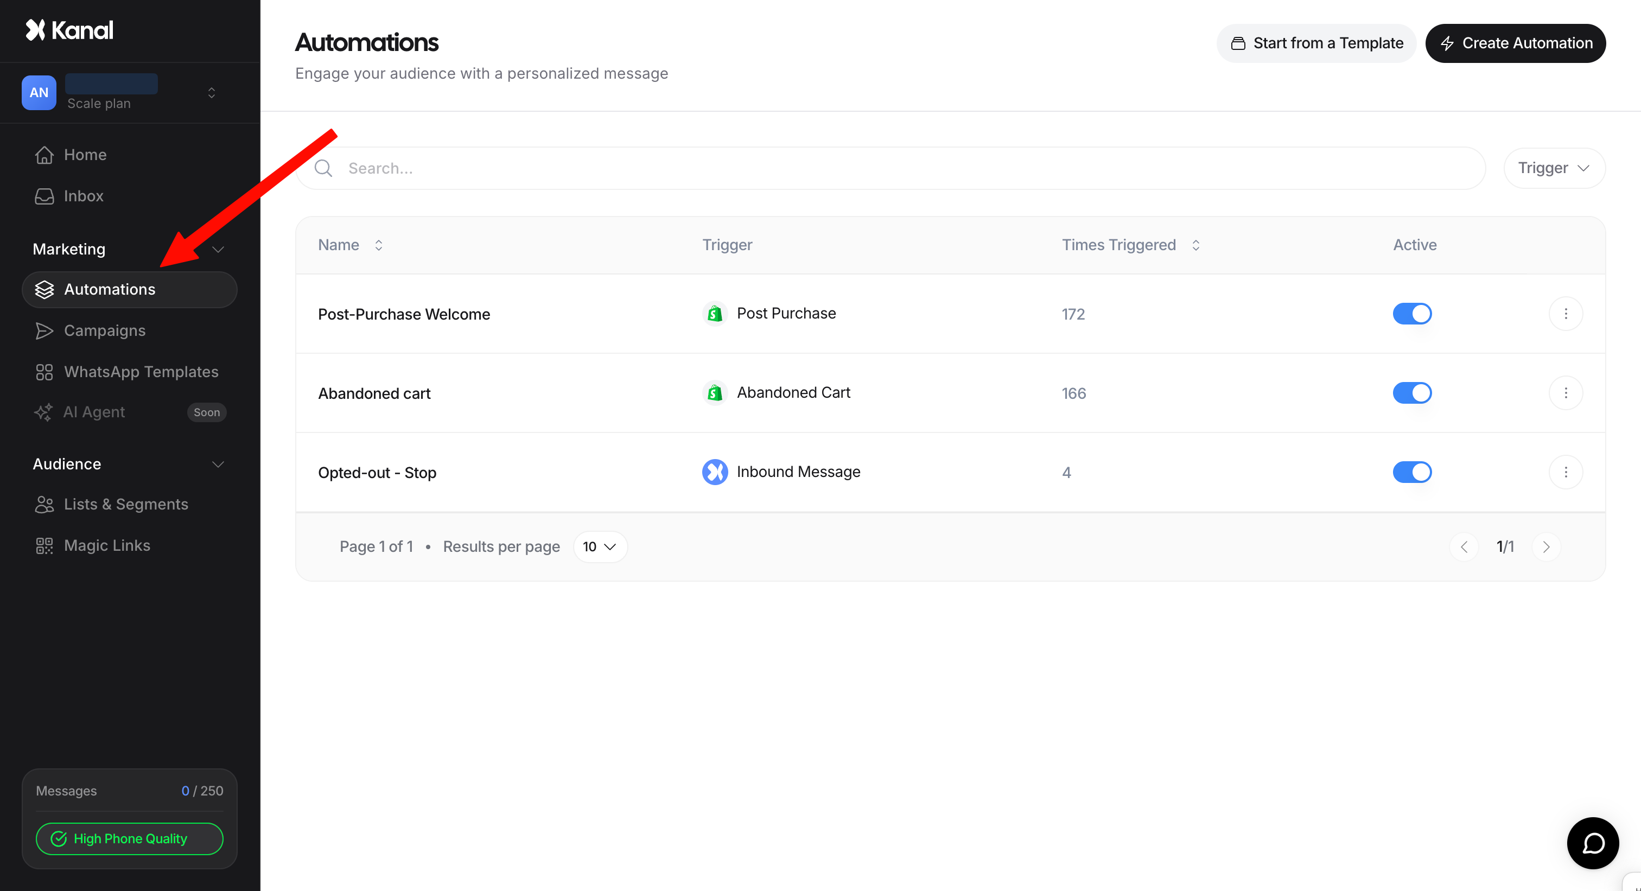Click the automations search field
Screen dimensions: 1641x891
click(892, 168)
